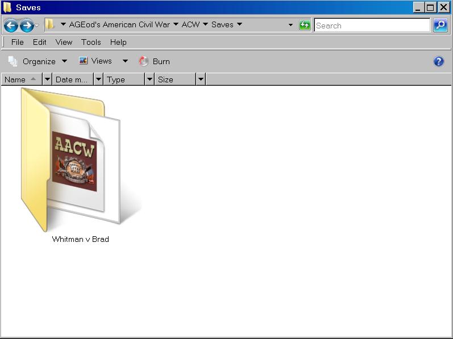Viewport: 453px width, 339px height.
Task: Open the Tools menu
Action: pyautogui.click(x=91, y=42)
